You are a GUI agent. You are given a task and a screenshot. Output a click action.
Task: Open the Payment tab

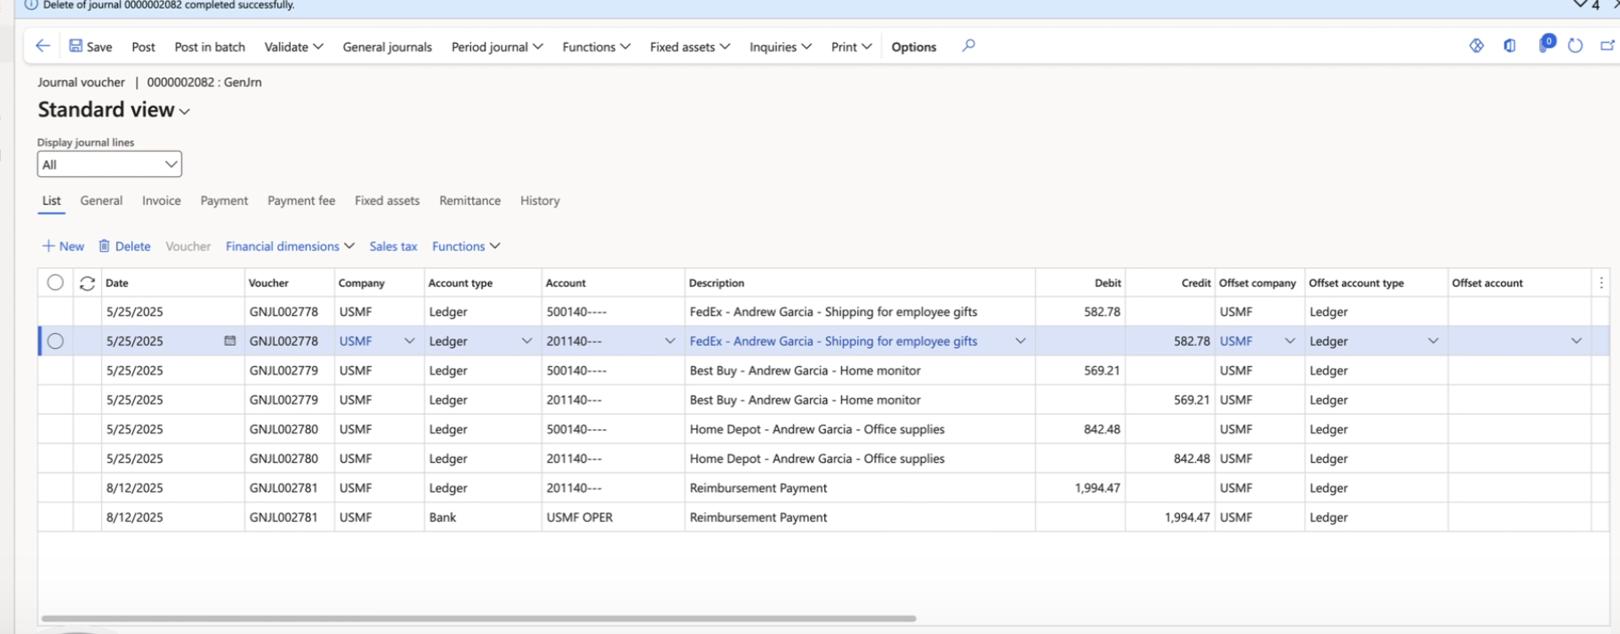tap(224, 201)
